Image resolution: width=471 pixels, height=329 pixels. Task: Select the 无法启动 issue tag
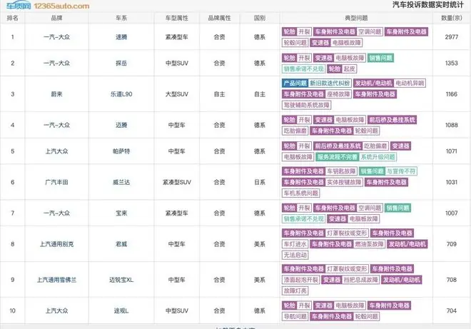click(x=295, y=255)
